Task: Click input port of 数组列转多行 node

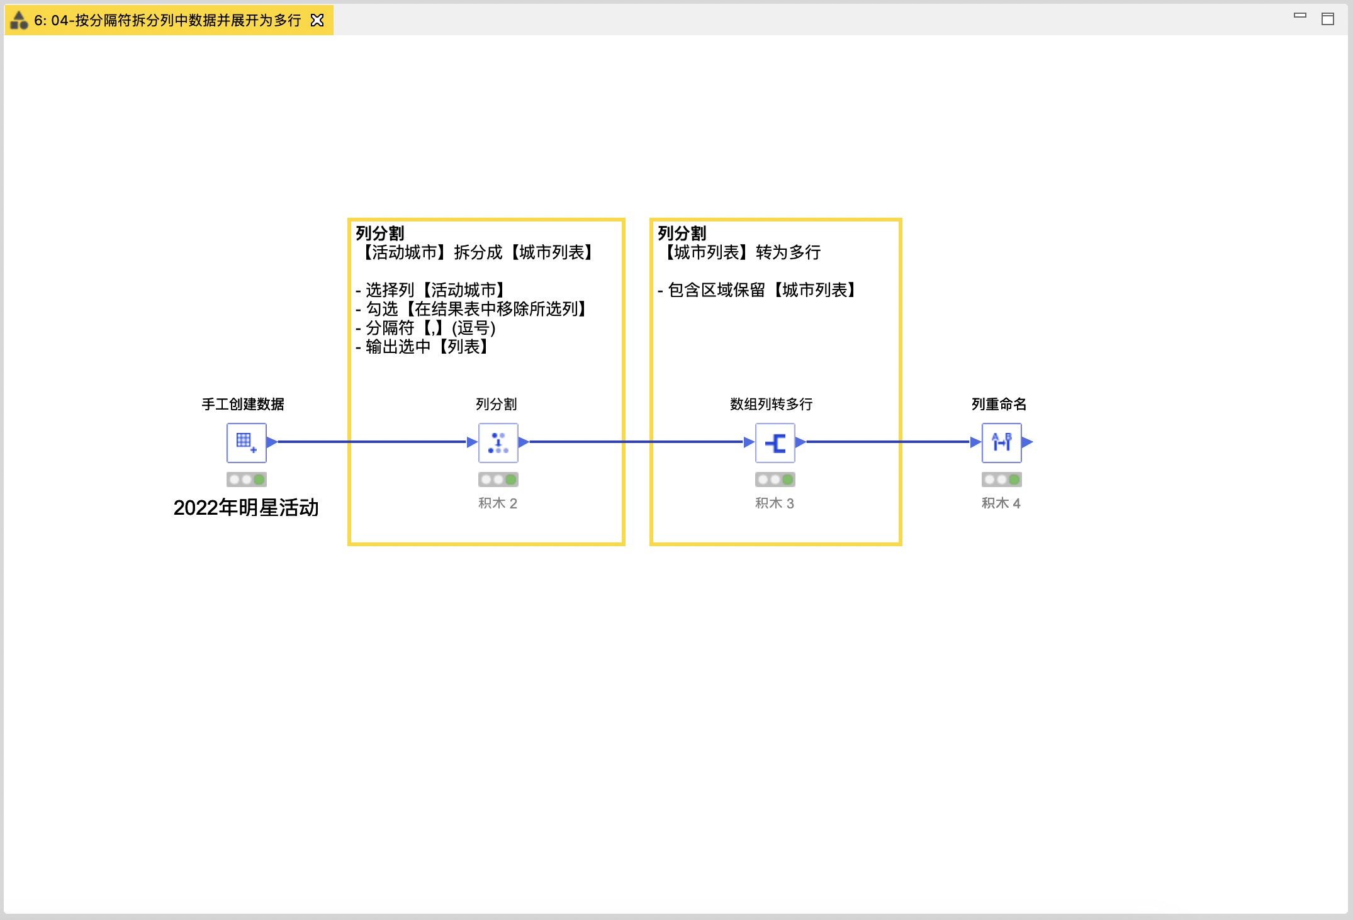Action: (749, 442)
